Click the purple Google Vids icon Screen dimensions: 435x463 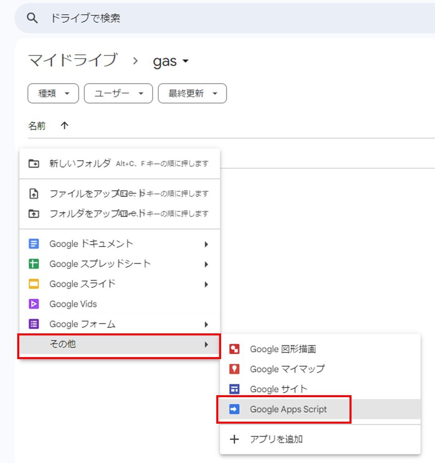[x=34, y=304]
